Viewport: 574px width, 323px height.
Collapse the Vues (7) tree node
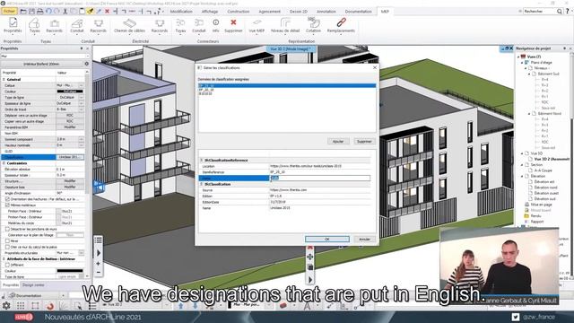click(518, 57)
